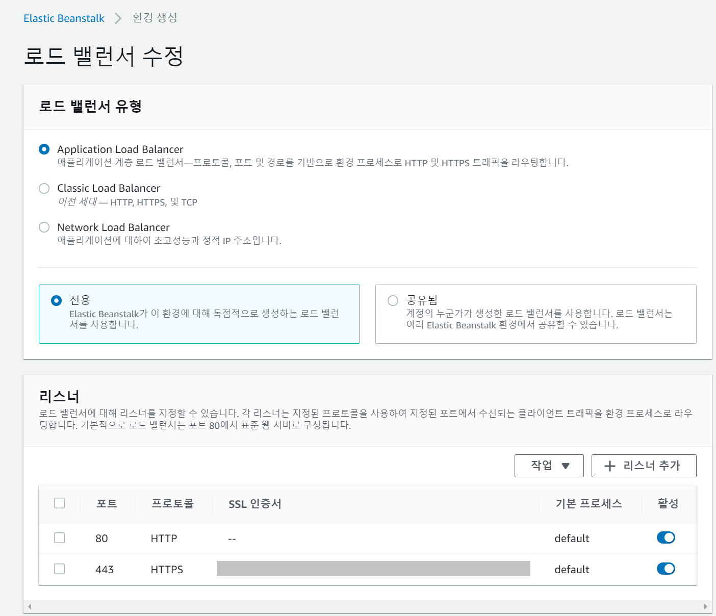Select the Classic Load Balancer radio button

point(44,188)
